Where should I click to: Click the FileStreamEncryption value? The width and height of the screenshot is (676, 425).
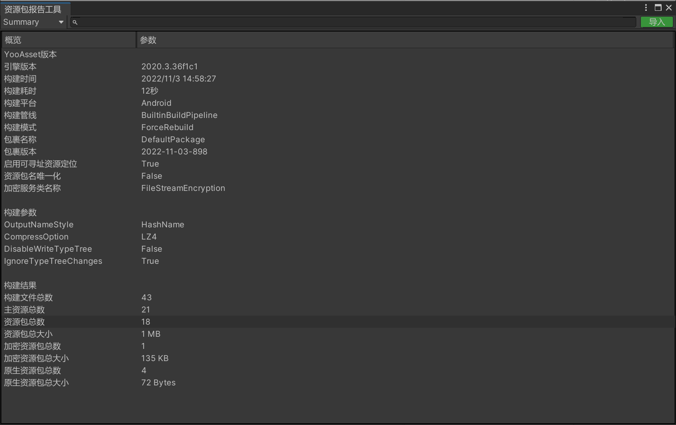(183, 188)
